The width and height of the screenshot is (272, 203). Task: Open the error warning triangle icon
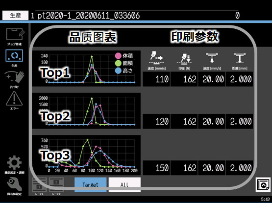[x=14, y=98]
